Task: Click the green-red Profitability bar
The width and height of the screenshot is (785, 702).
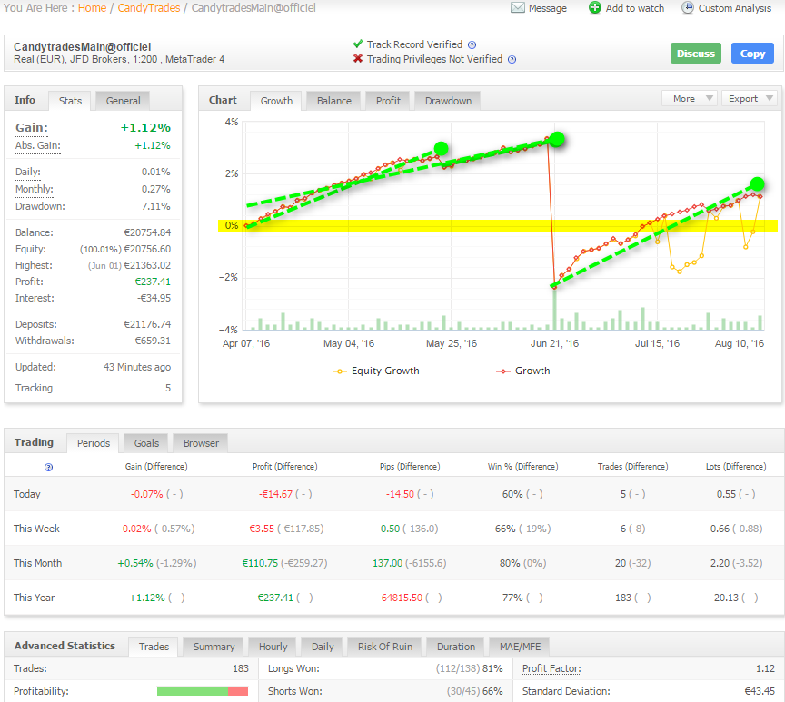Action: click(x=202, y=692)
